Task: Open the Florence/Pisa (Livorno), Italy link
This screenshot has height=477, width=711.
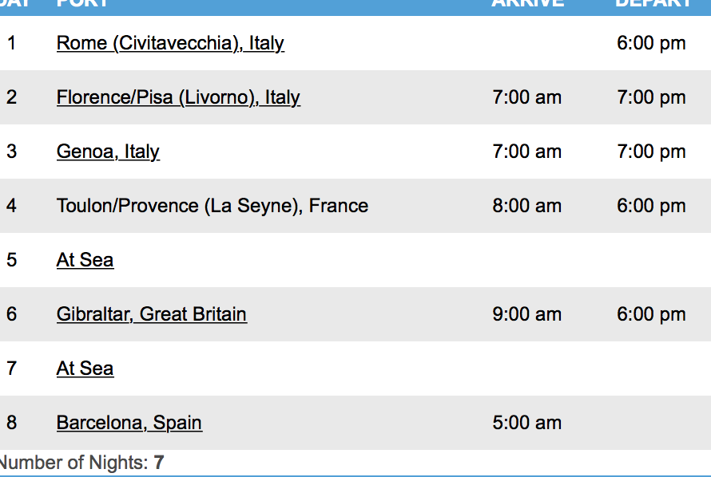Action: click(178, 97)
